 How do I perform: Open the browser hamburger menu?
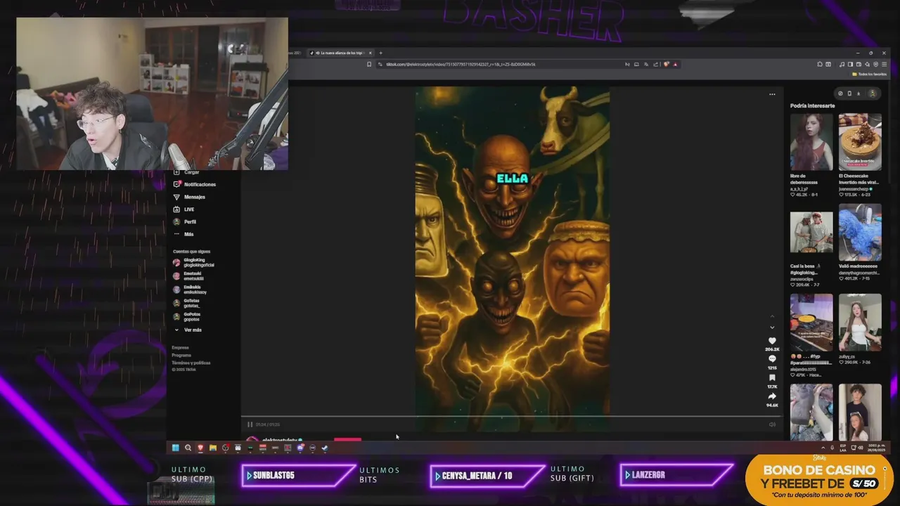[884, 65]
